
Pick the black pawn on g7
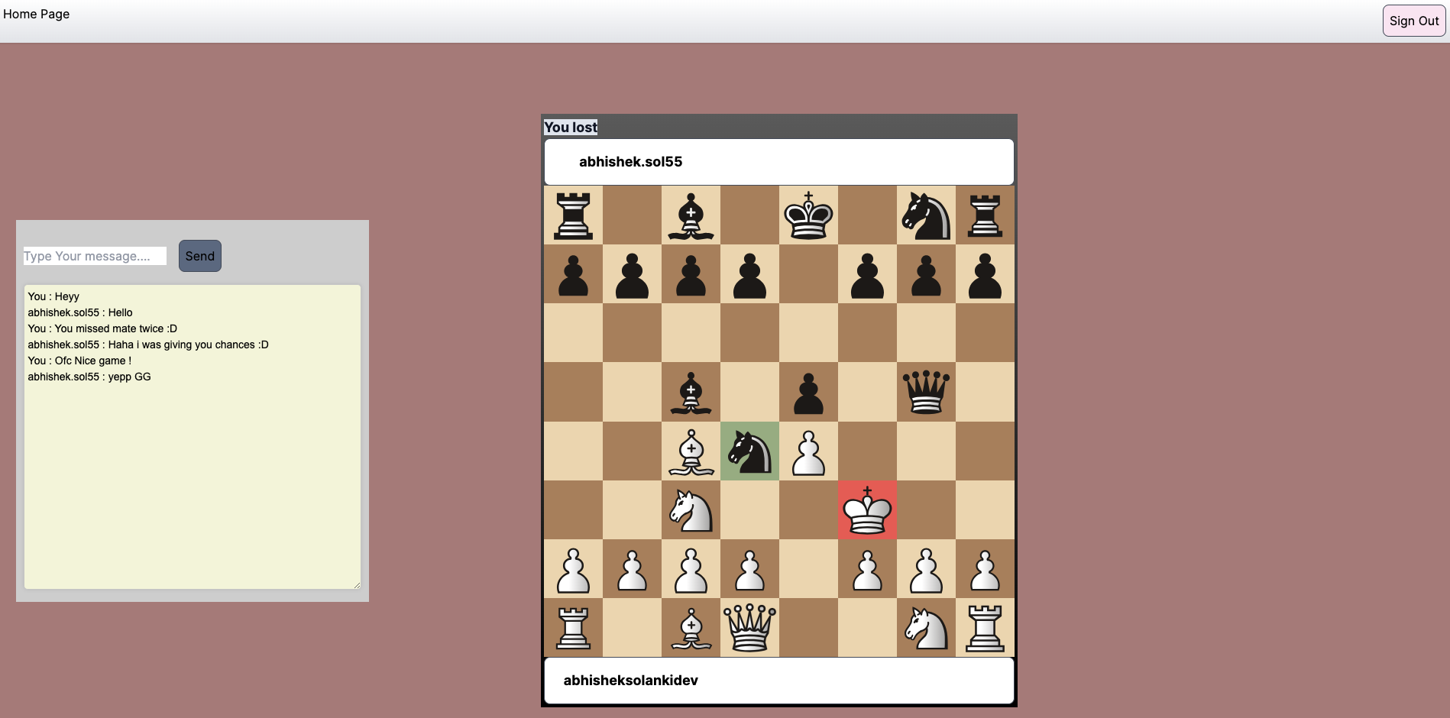[x=926, y=274]
